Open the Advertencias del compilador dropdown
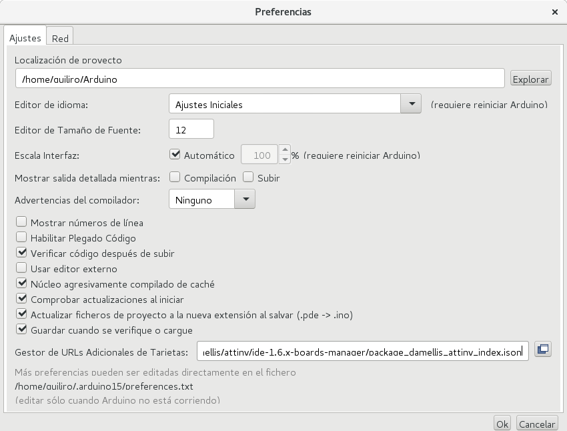The height and width of the screenshot is (431, 567). coord(245,199)
